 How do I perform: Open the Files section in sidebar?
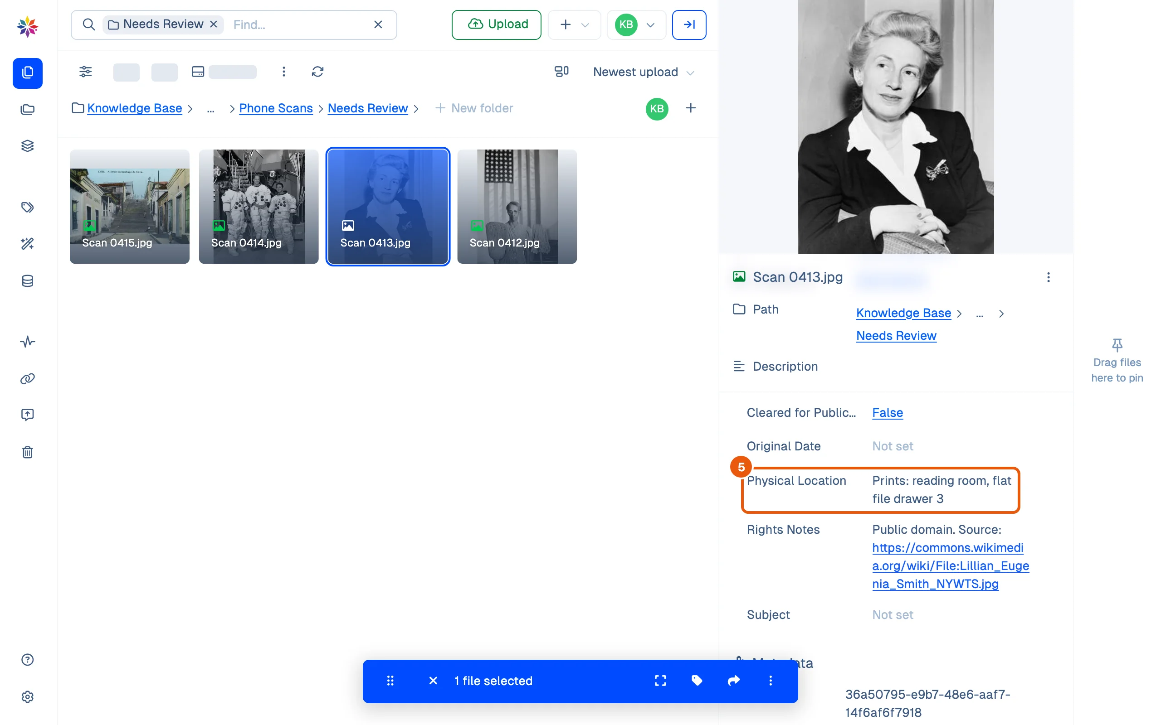27,73
